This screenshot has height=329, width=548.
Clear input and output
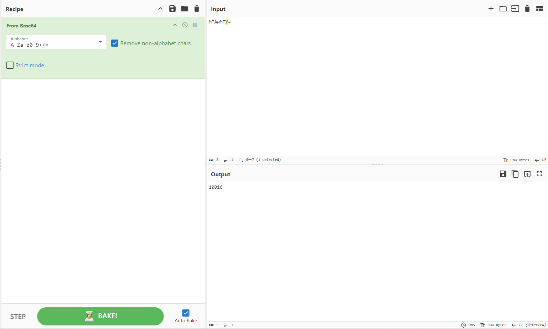pyautogui.click(x=527, y=9)
